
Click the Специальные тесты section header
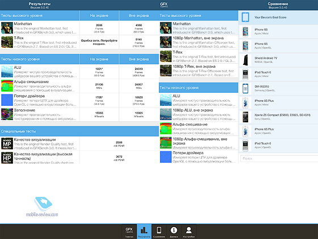pyautogui.click(x=79, y=131)
